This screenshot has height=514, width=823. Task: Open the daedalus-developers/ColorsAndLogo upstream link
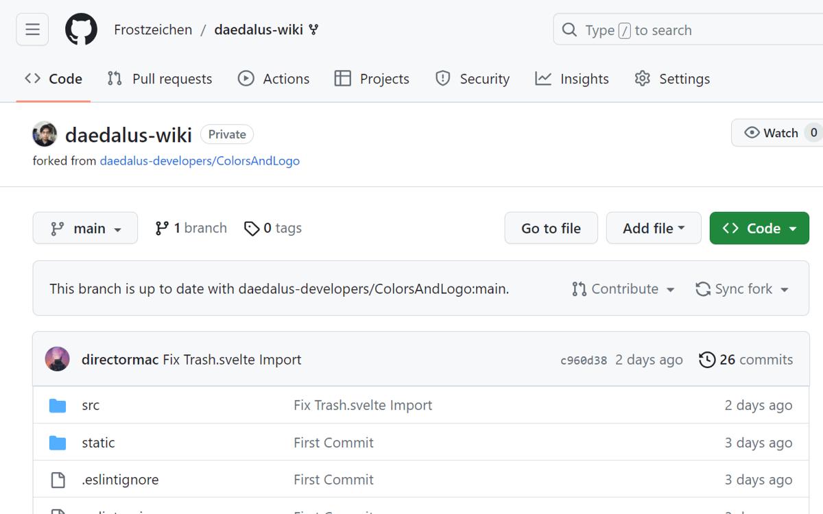200,161
